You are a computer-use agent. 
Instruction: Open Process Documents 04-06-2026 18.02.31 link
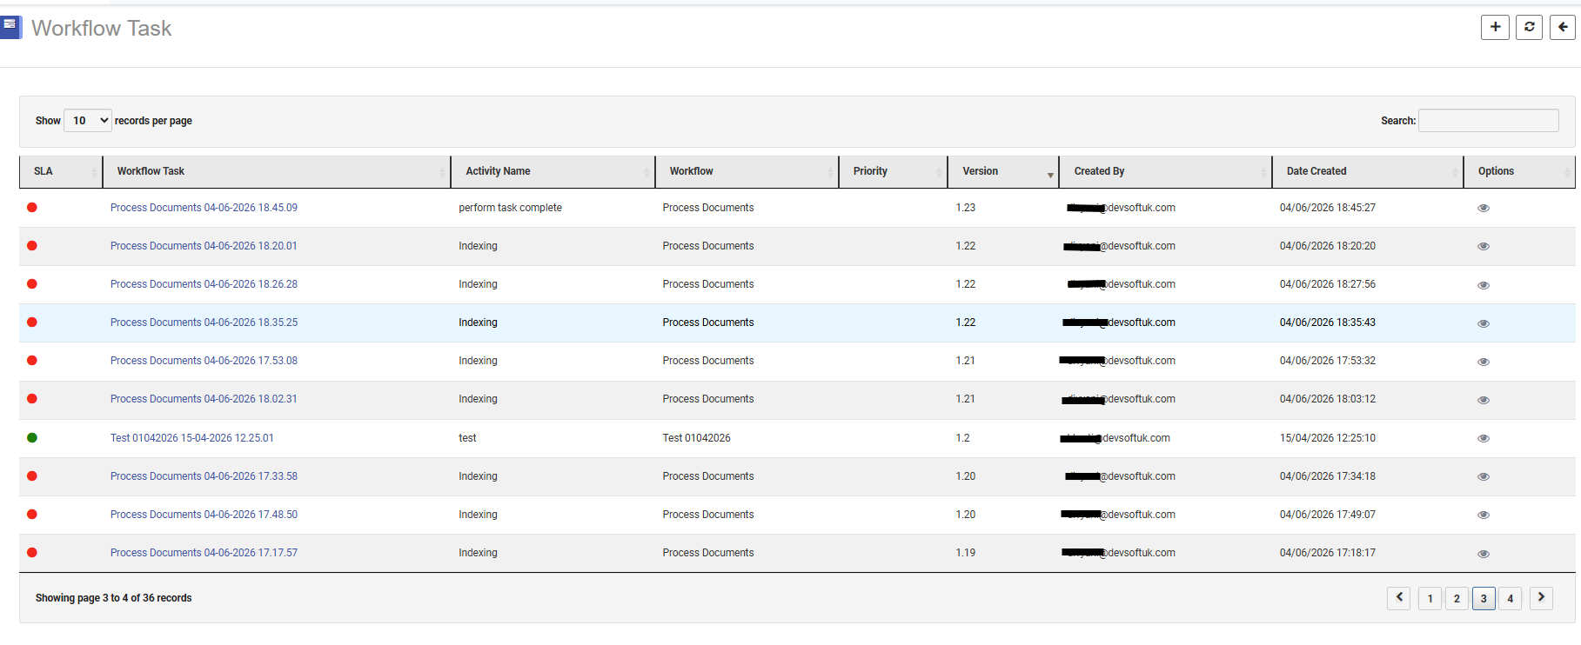(204, 399)
